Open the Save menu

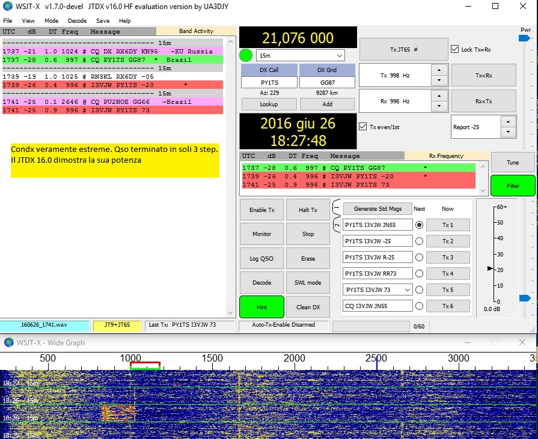(x=103, y=21)
